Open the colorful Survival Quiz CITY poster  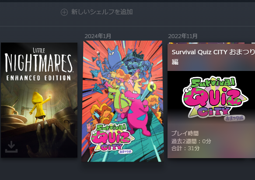pos(122,101)
